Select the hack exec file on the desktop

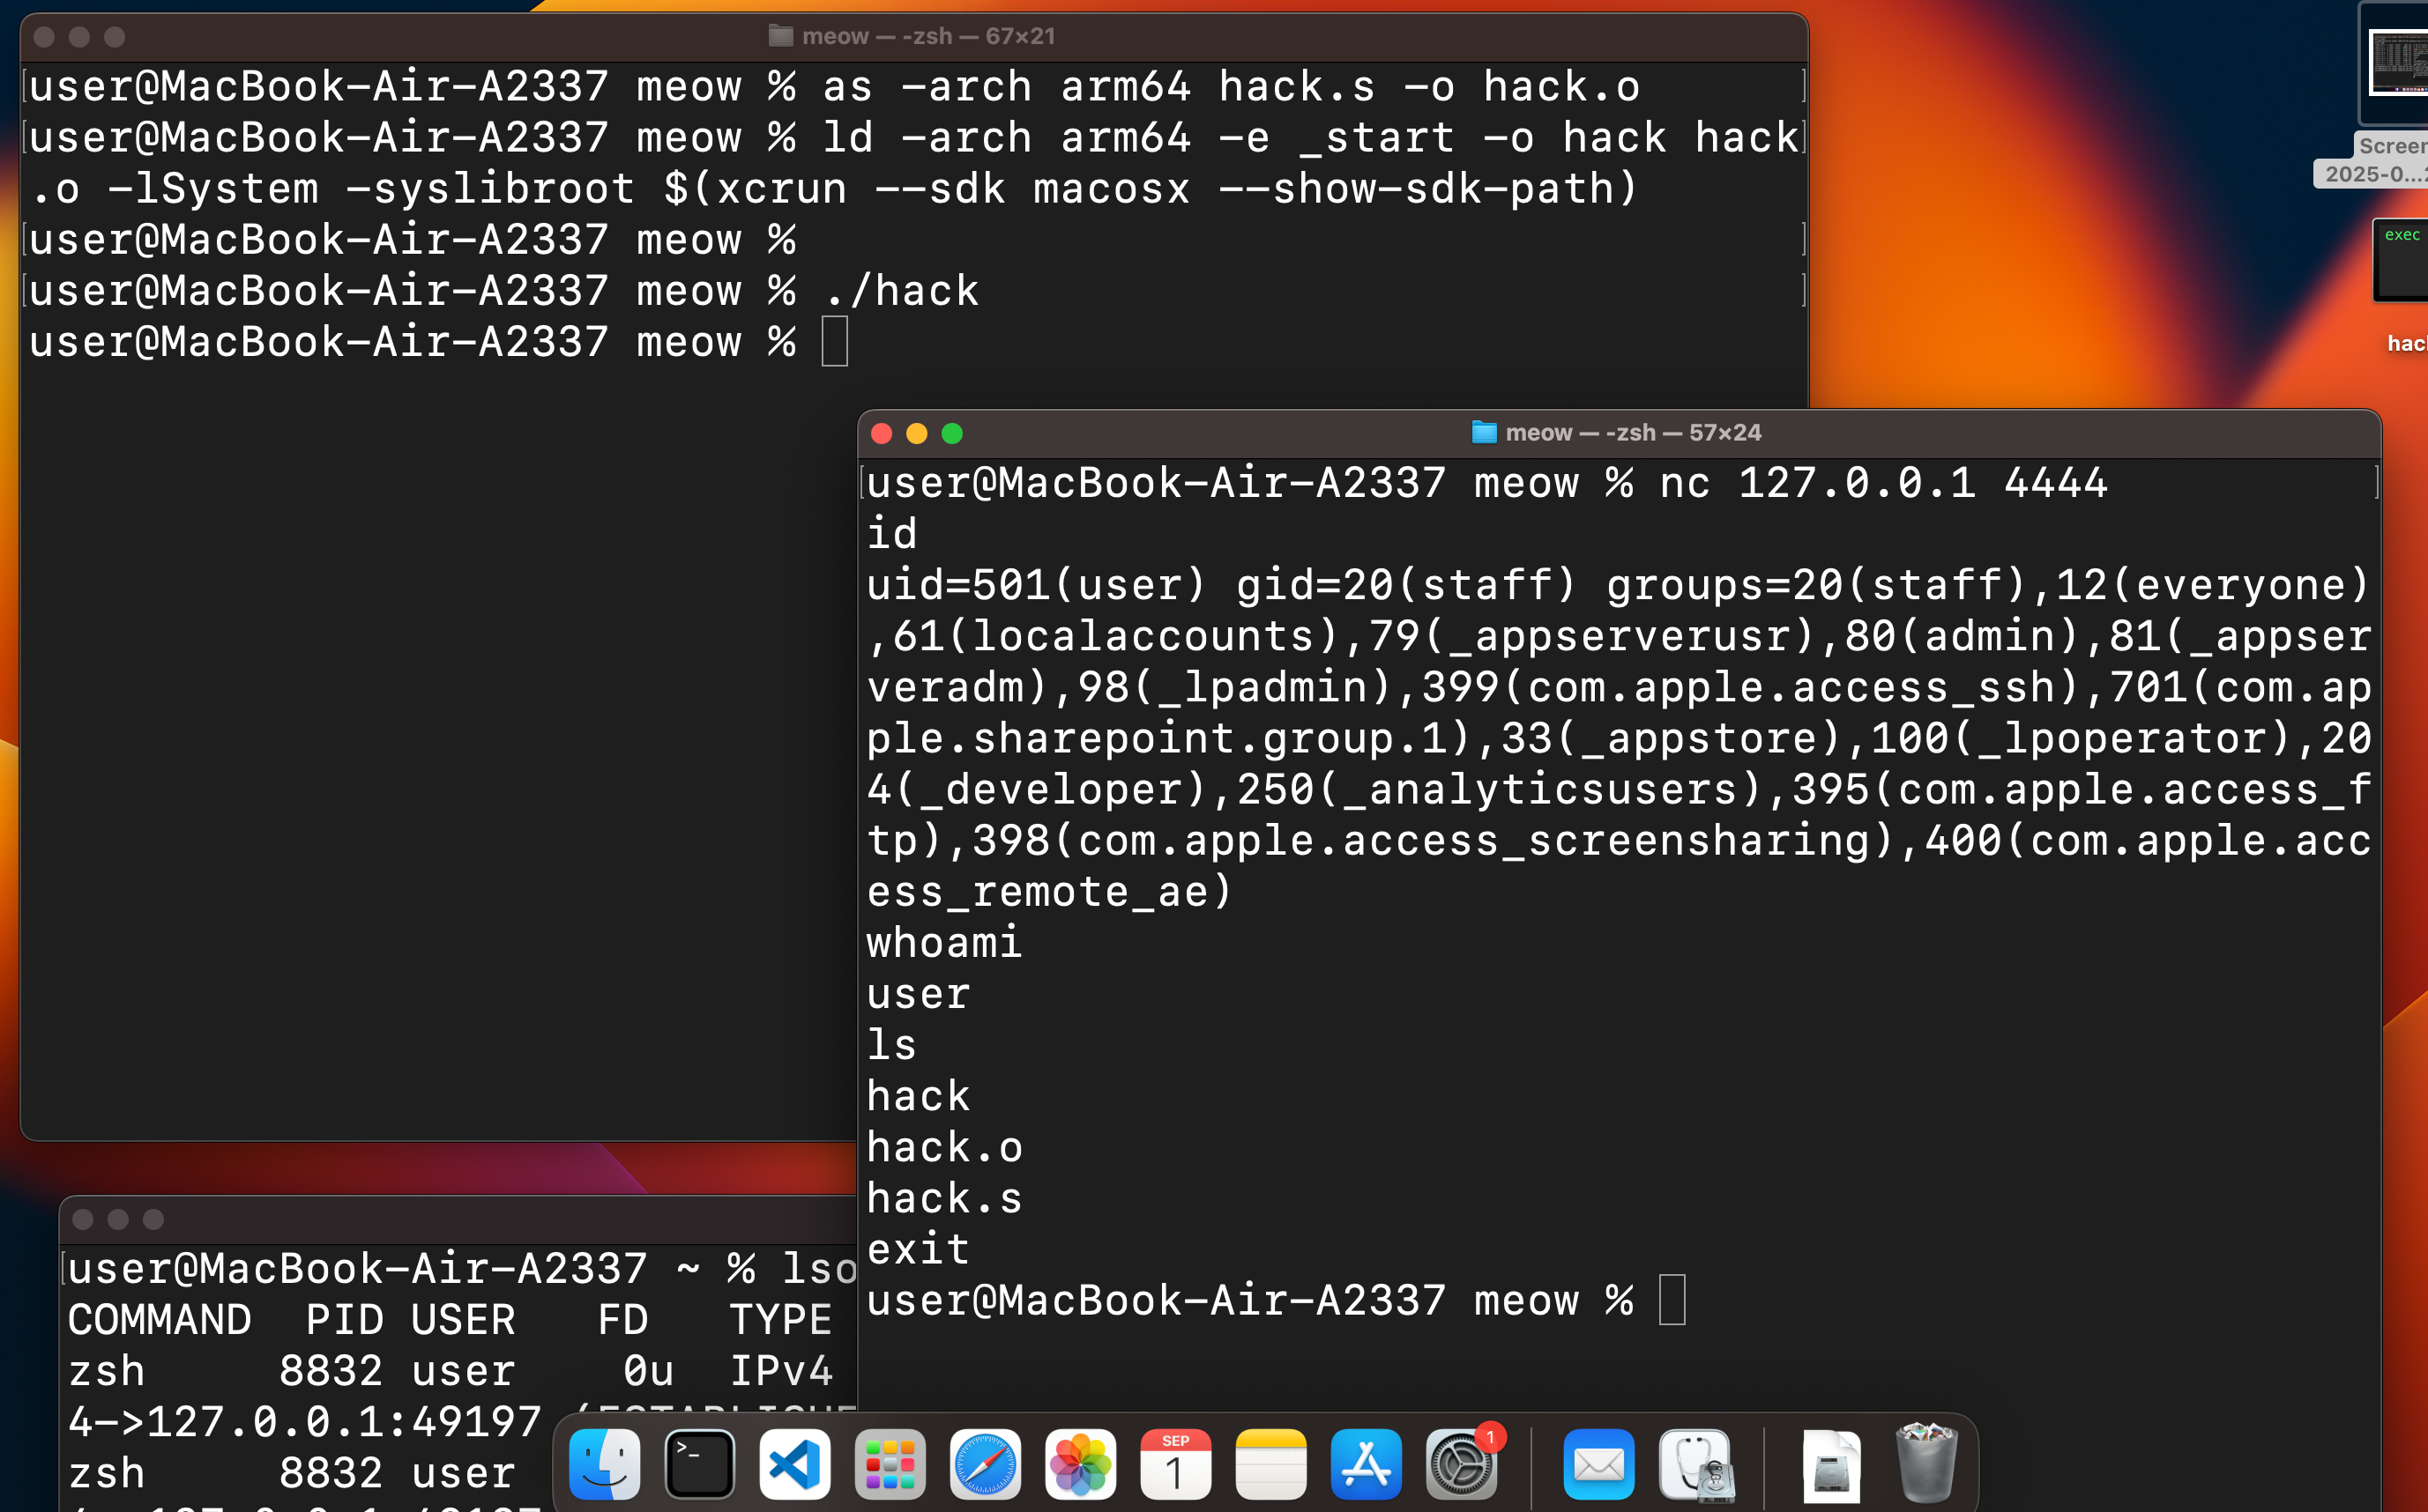coord(2401,260)
